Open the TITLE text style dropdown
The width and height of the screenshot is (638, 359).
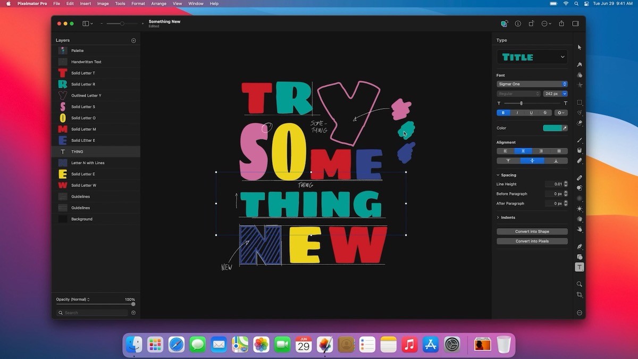[532, 57]
